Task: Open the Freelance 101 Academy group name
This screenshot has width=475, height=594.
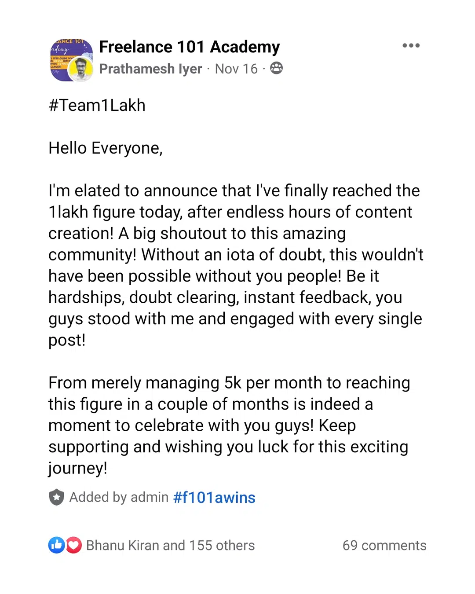Action: 190,47
